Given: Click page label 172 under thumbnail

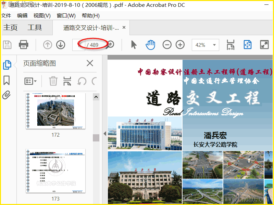Looking at the screenshot, I should [55, 135].
